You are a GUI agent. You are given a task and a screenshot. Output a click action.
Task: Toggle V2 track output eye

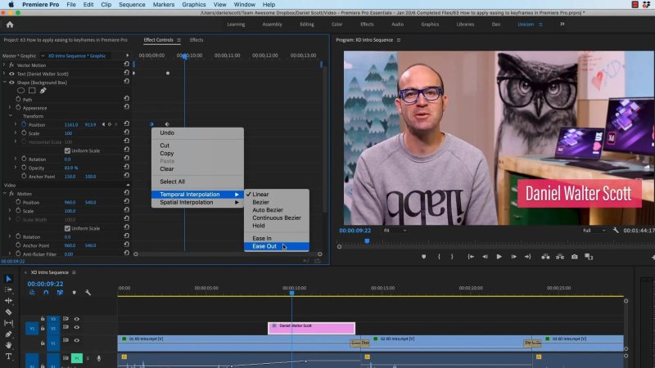coord(76,327)
